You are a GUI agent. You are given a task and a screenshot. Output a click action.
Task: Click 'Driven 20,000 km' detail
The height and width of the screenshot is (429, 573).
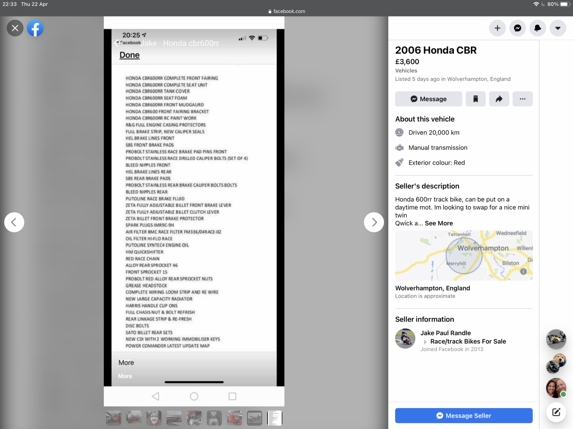point(434,133)
